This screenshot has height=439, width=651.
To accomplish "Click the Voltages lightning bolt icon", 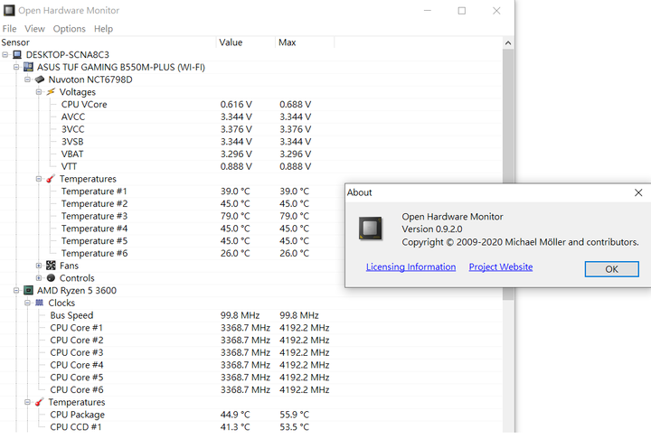I will (x=51, y=92).
